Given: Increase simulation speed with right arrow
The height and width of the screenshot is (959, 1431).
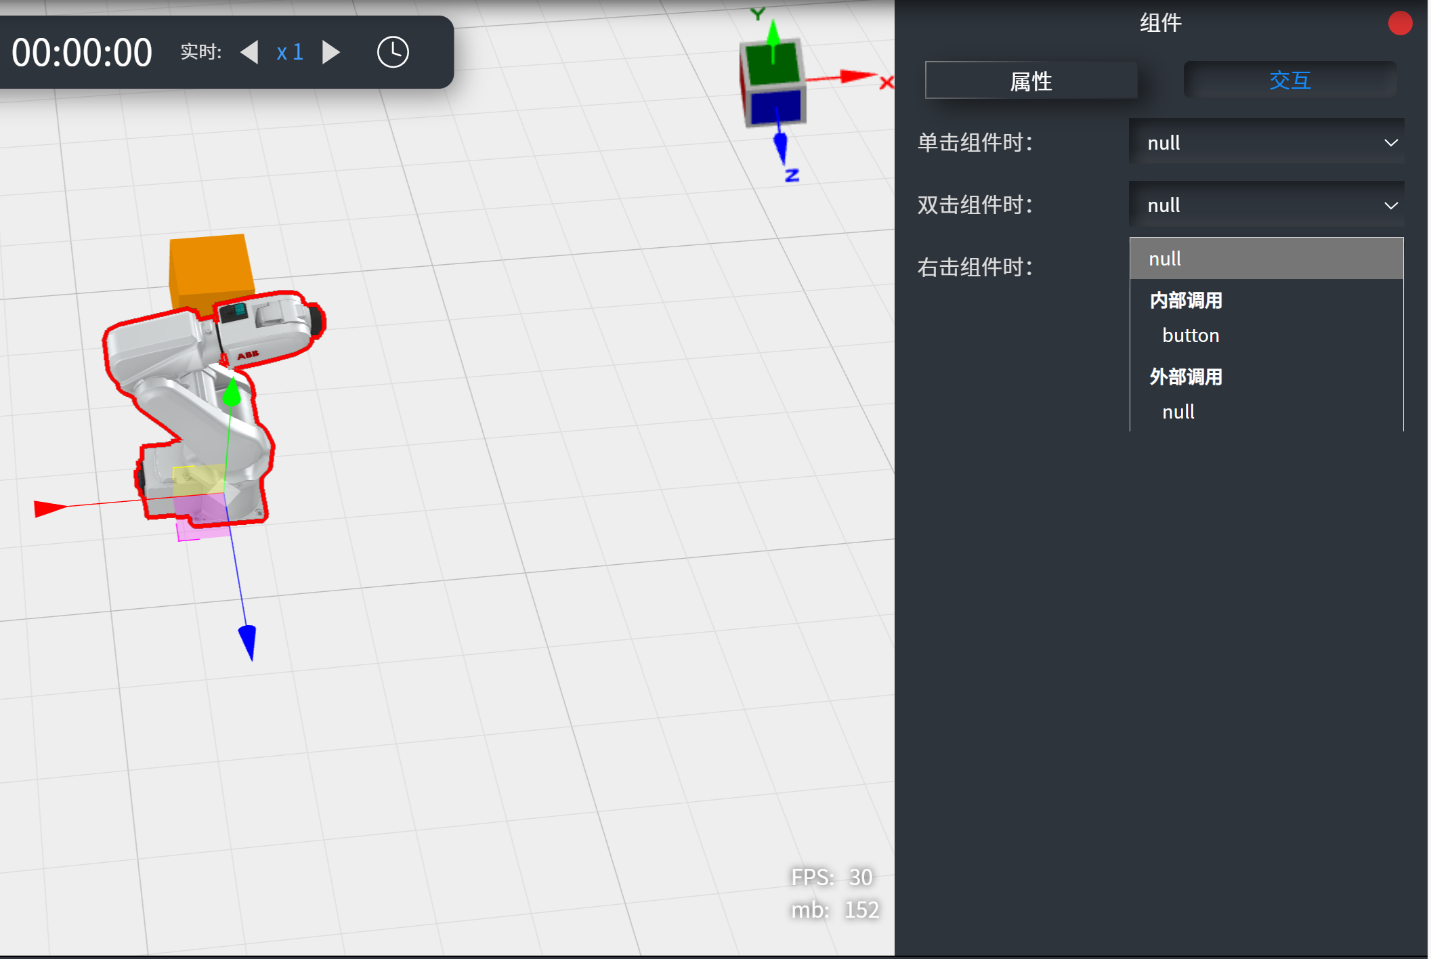Looking at the screenshot, I should coord(331,52).
